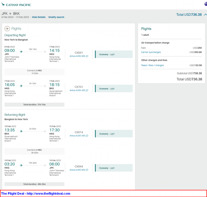The image size is (207, 197).
Task: Open the Airbus A350-900 link for CX844
Action: [x=77, y=170]
